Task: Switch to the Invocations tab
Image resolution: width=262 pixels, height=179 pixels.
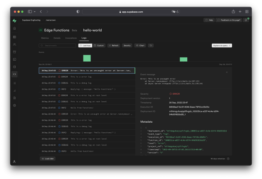Action: point(71,38)
